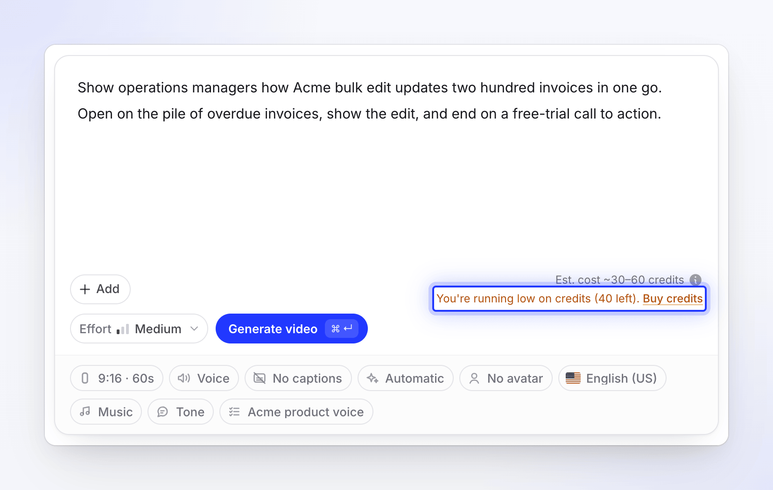This screenshot has width=773, height=490.
Task: Click the US flag icon
Action: (573, 378)
